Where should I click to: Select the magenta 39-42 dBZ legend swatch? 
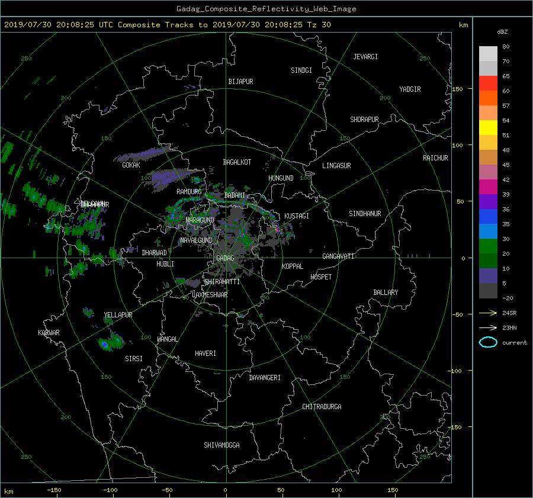[x=488, y=187]
